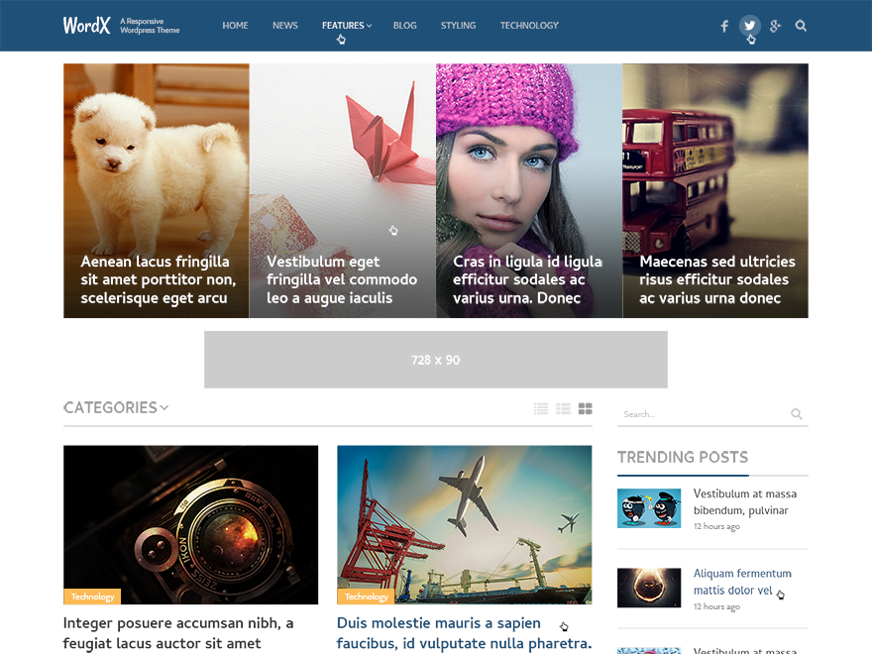Expand the Categories dropdown
The image size is (872, 654).
click(116, 407)
